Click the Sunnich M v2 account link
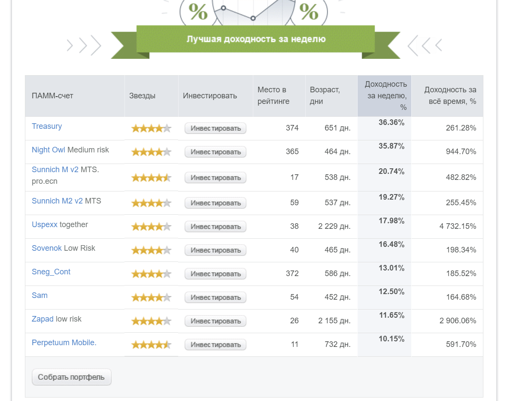Image resolution: width=510 pixels, height=401 pixels. (55, 170)
